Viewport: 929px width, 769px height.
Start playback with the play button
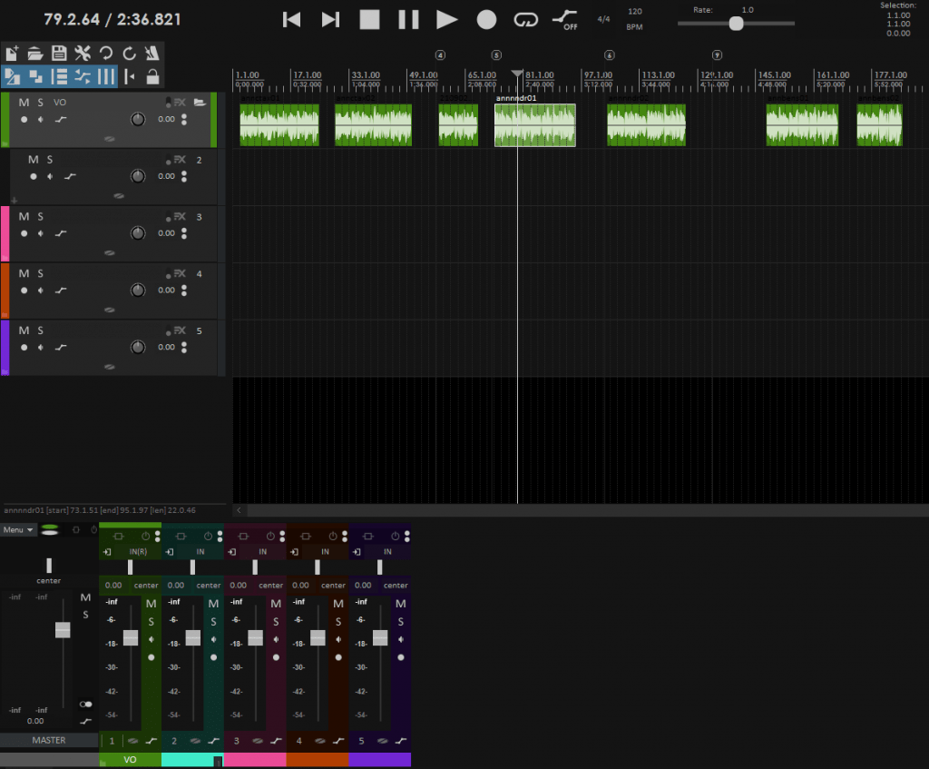tap(446, 20)
